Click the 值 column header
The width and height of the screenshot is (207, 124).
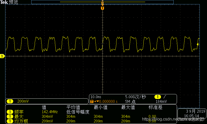click(x=44, y=107)
